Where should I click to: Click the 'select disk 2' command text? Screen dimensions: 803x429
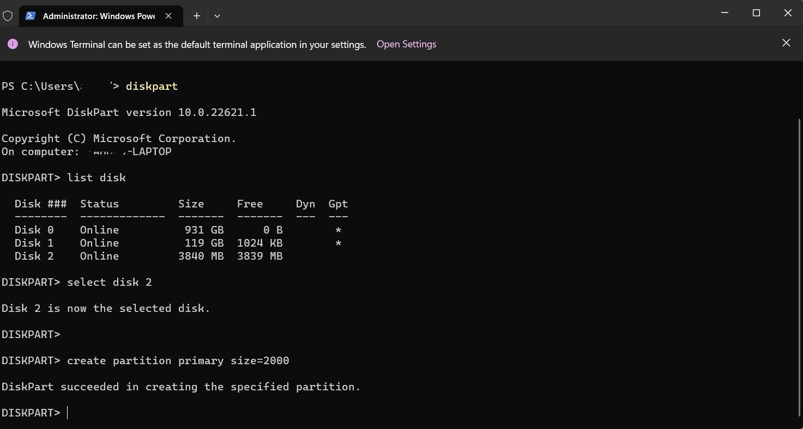[x=109, y=282]
